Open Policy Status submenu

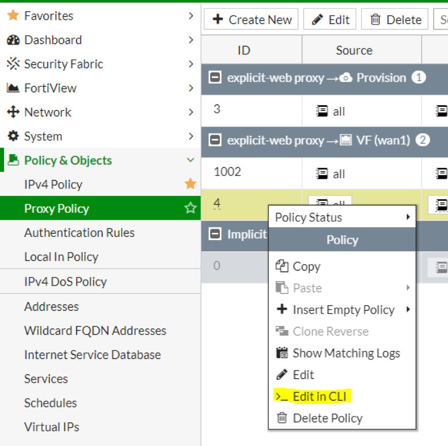coord(342,217)
